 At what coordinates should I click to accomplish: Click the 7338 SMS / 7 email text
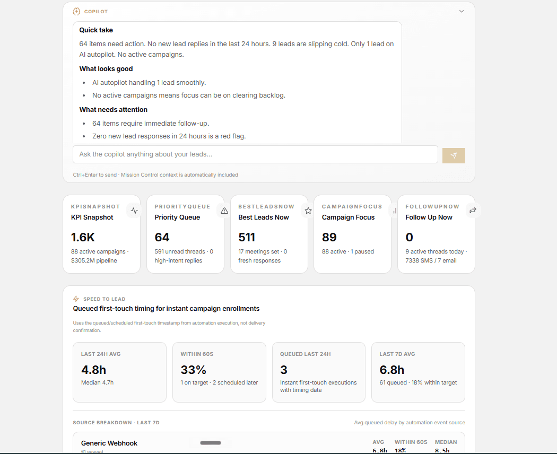point(431,260)
